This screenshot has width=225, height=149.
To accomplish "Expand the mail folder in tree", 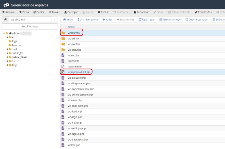I will click(x=7, y=49).
